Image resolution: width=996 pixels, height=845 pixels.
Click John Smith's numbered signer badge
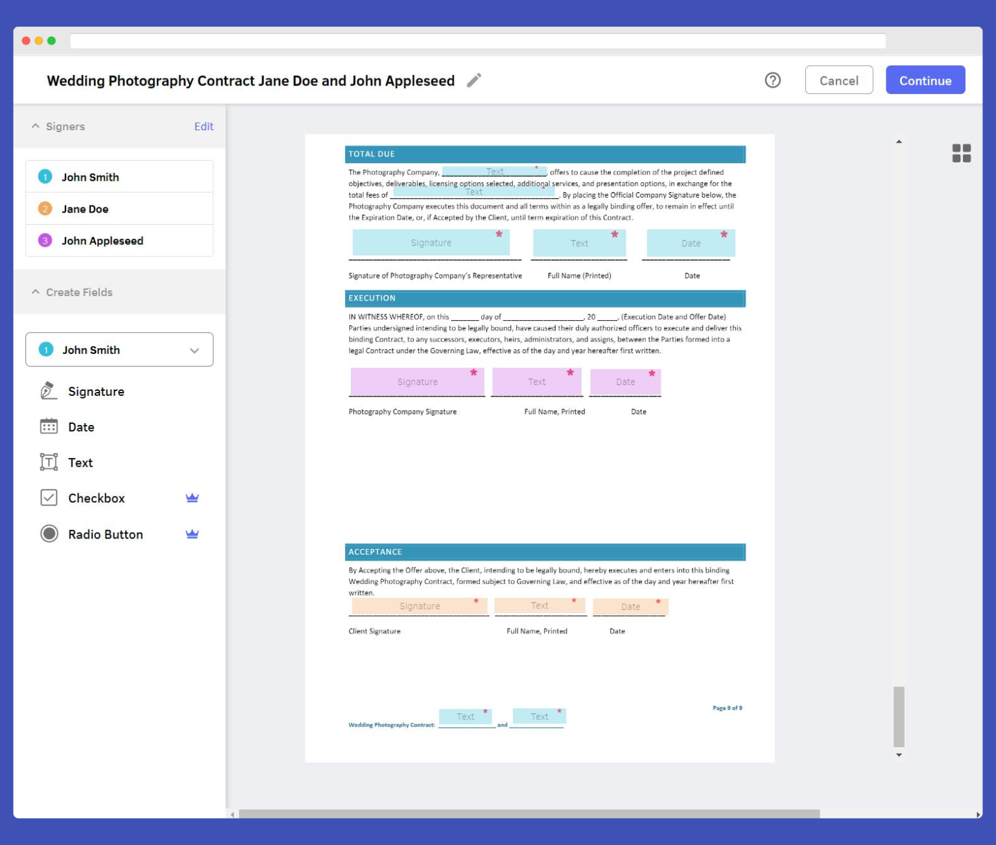click(44, 176)
